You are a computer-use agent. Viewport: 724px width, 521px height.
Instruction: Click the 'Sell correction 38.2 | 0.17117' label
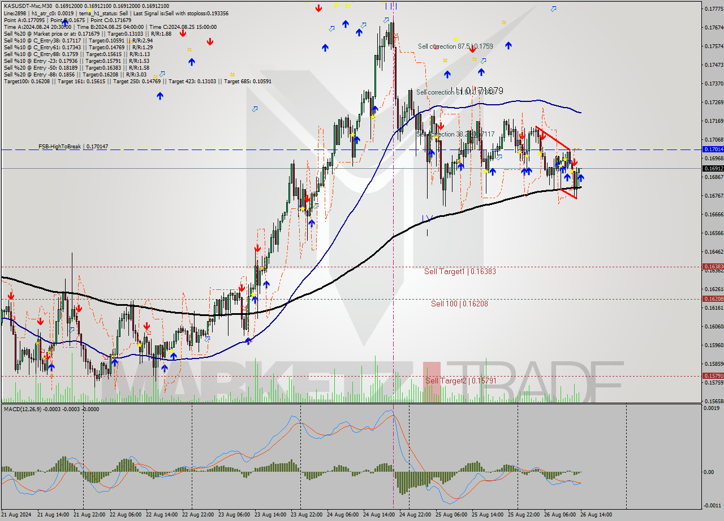coord(455,134)
